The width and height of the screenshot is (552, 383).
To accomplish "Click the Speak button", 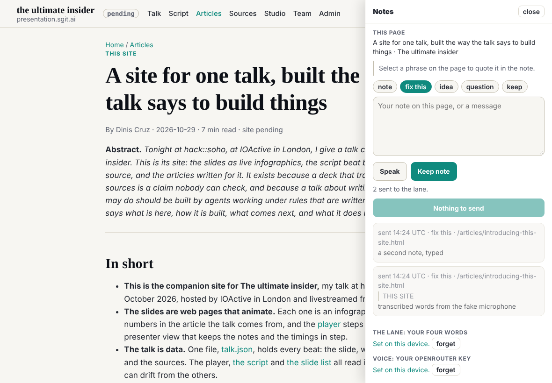I will [x=390, y=171].
